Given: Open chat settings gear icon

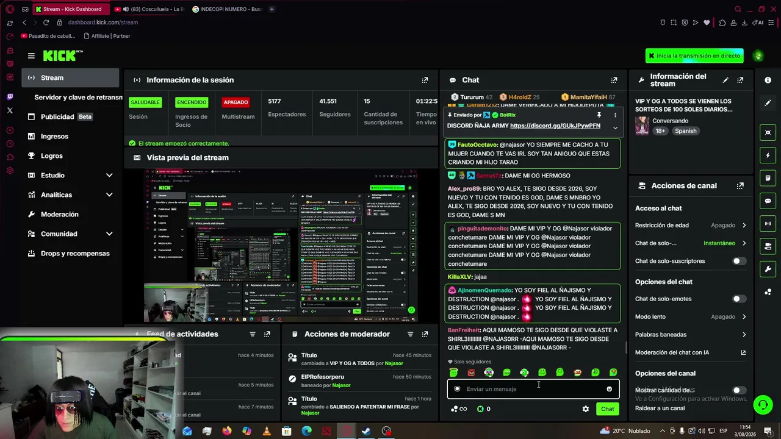Looking at the screenshot, I should (x=586, y=409).
